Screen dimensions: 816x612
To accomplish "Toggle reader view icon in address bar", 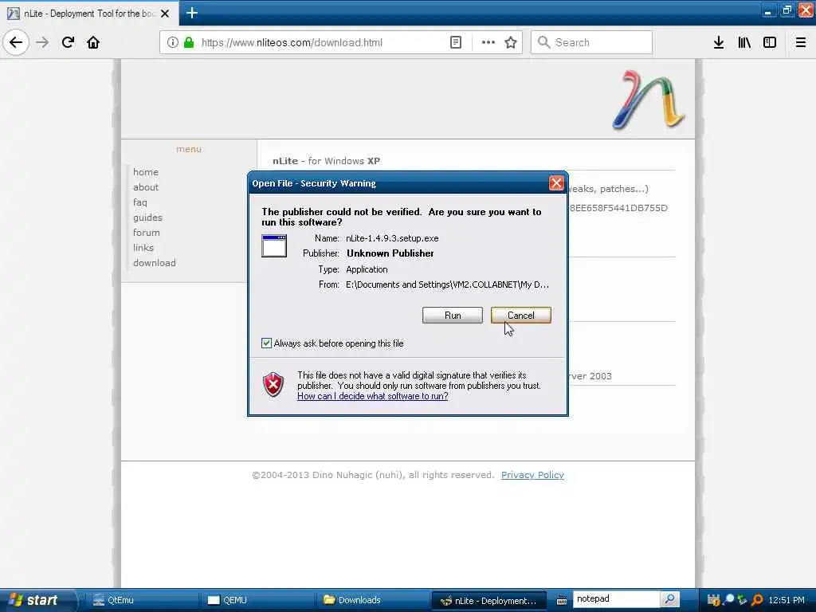I will coord(455,43).
